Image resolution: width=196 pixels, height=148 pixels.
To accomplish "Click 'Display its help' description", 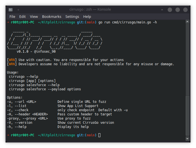I will tap(73, 127).
